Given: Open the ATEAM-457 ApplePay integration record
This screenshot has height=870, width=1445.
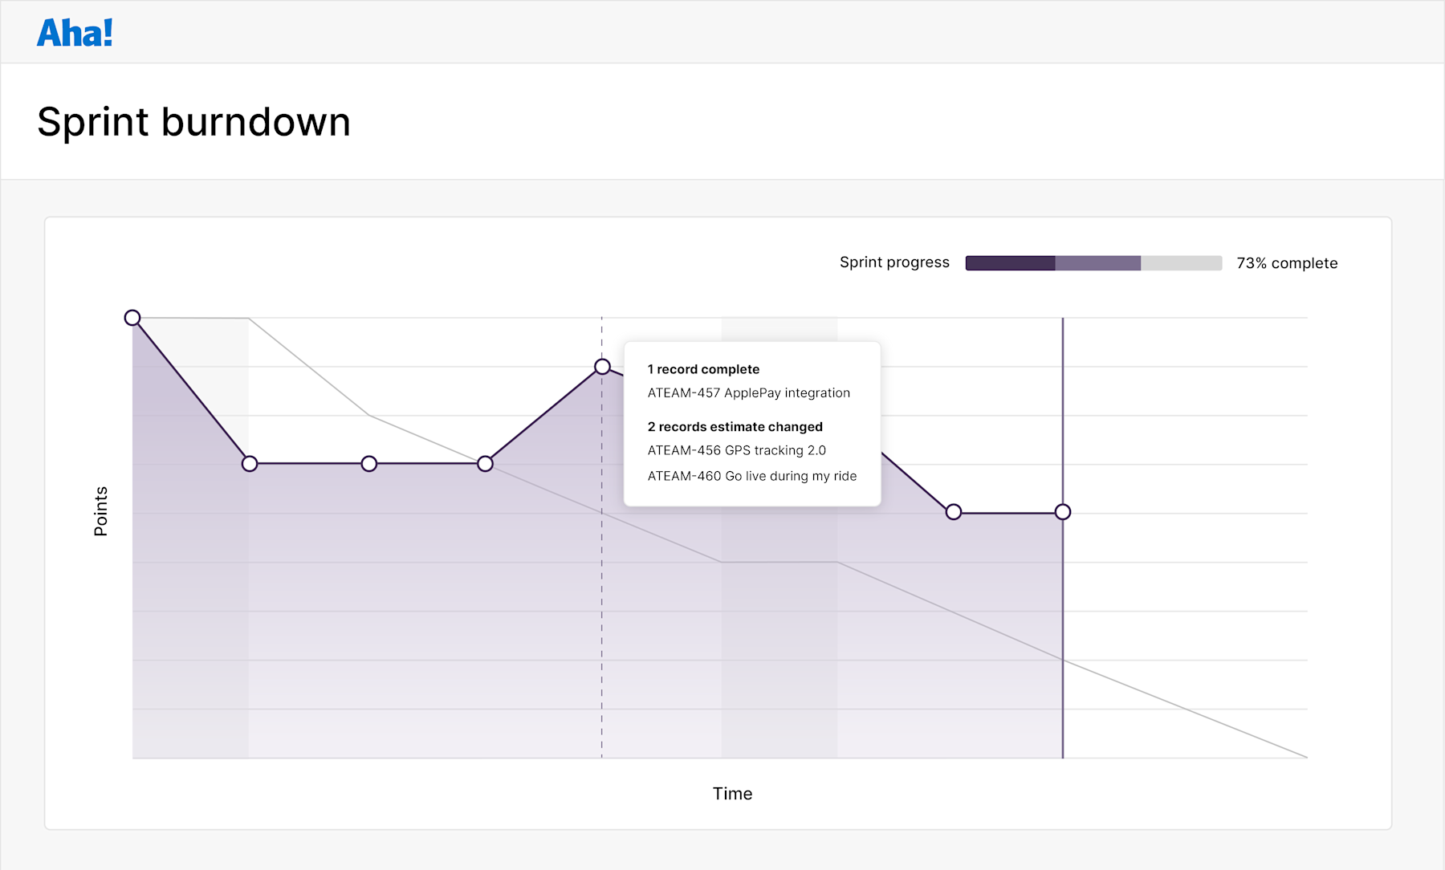Looking at the screenshot, I should [748, 392].
